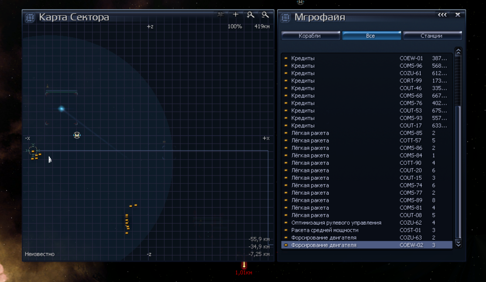Click the container icon in the COST-01 row
Screen dimensions: 486x282
click(x=286, y=230)
